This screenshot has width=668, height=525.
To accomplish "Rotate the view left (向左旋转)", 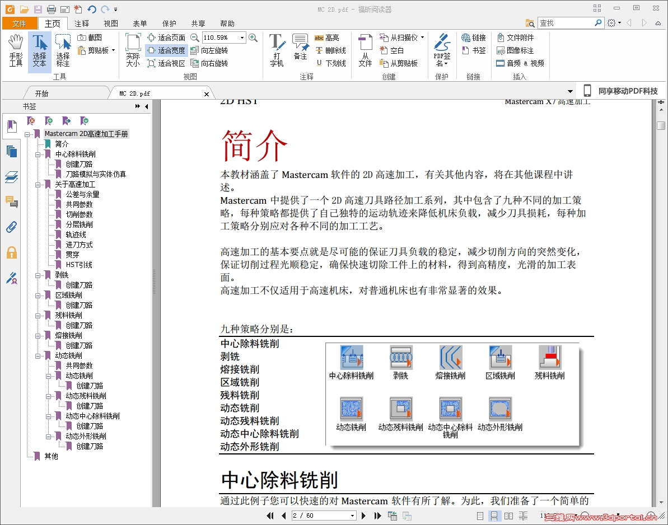I will pos(209,50).
